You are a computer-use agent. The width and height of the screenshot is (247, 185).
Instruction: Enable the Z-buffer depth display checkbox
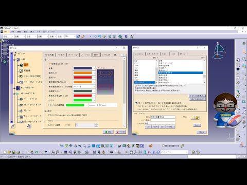[x=50, y=115]
